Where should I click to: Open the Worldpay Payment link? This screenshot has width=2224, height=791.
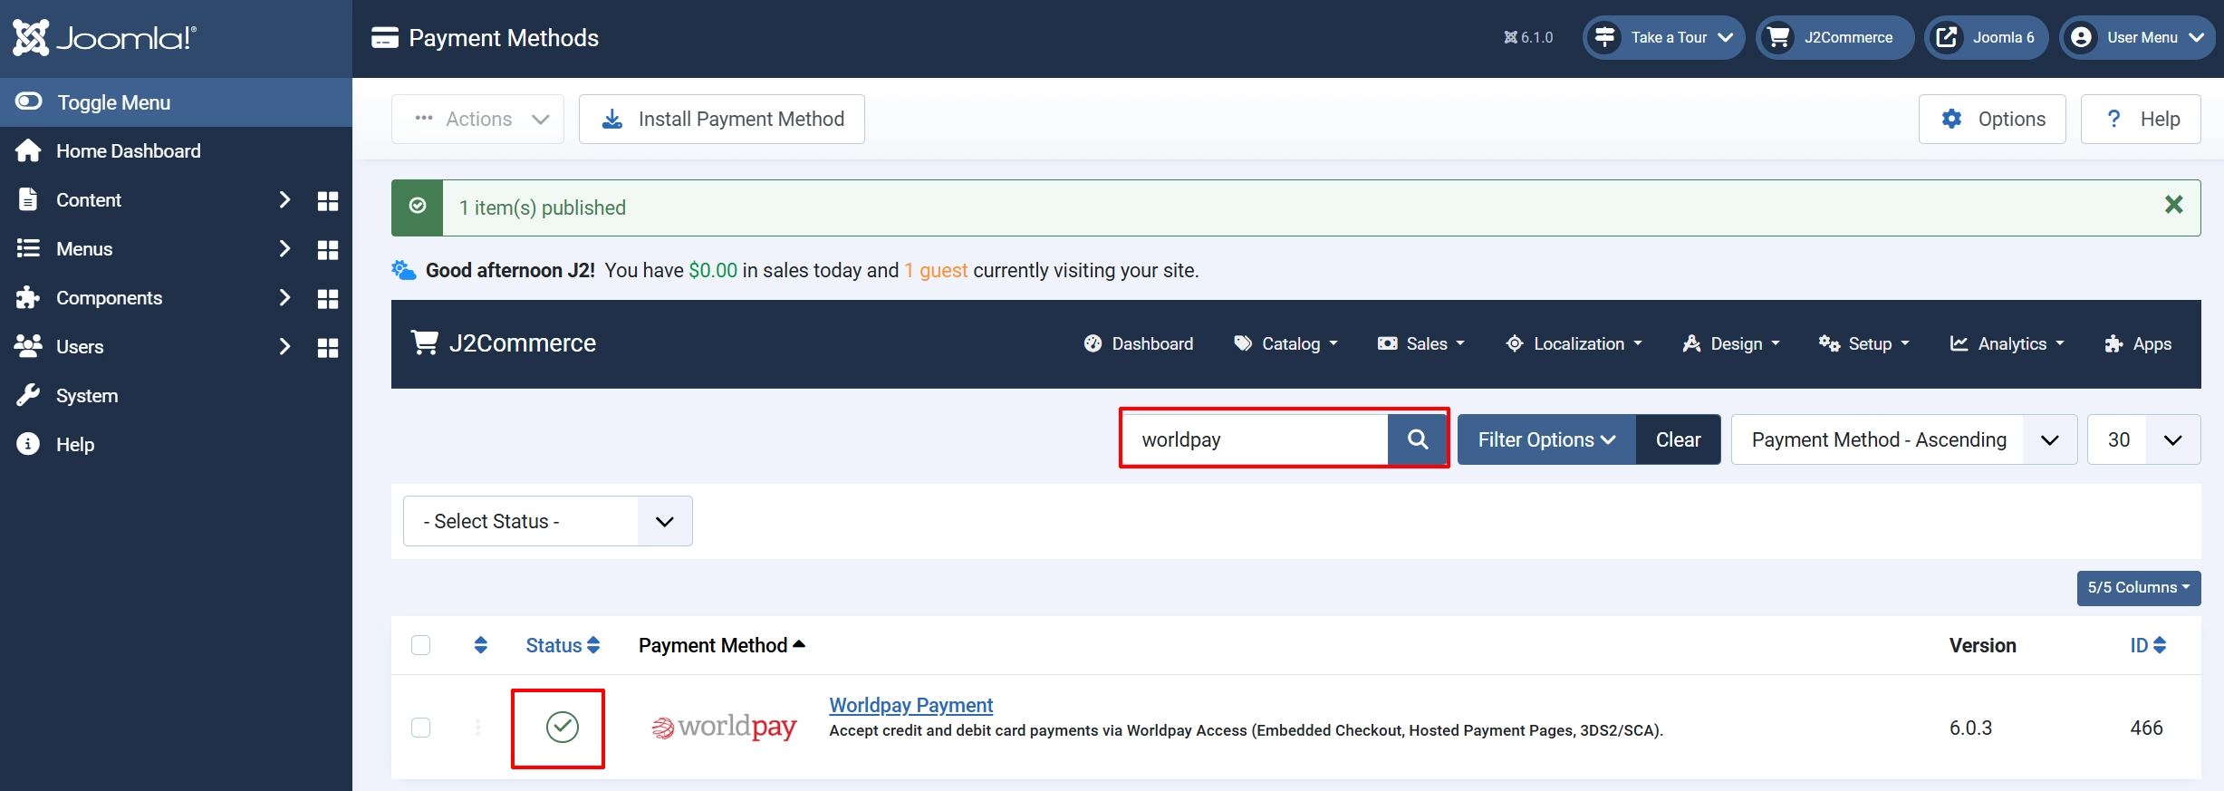click(x=910, y=705)
